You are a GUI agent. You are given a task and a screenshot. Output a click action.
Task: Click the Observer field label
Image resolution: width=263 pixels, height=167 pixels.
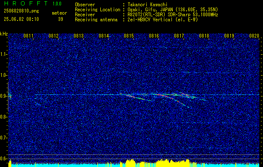(85, 5)
